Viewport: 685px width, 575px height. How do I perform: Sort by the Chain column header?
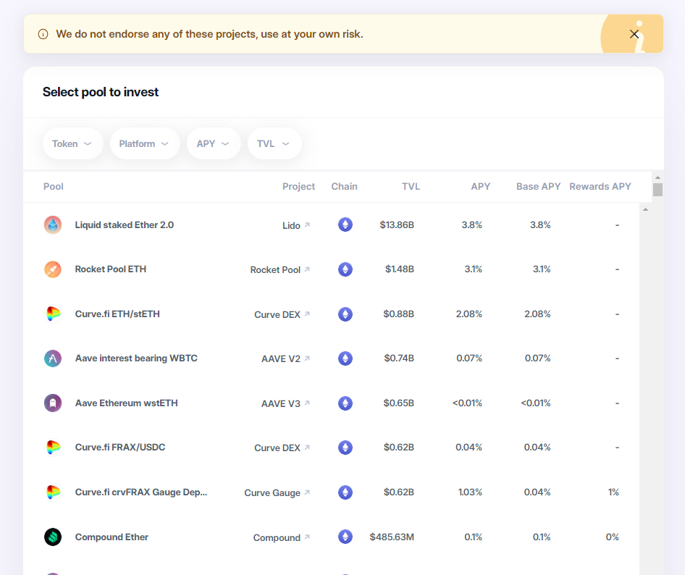[x=344, y=187]
